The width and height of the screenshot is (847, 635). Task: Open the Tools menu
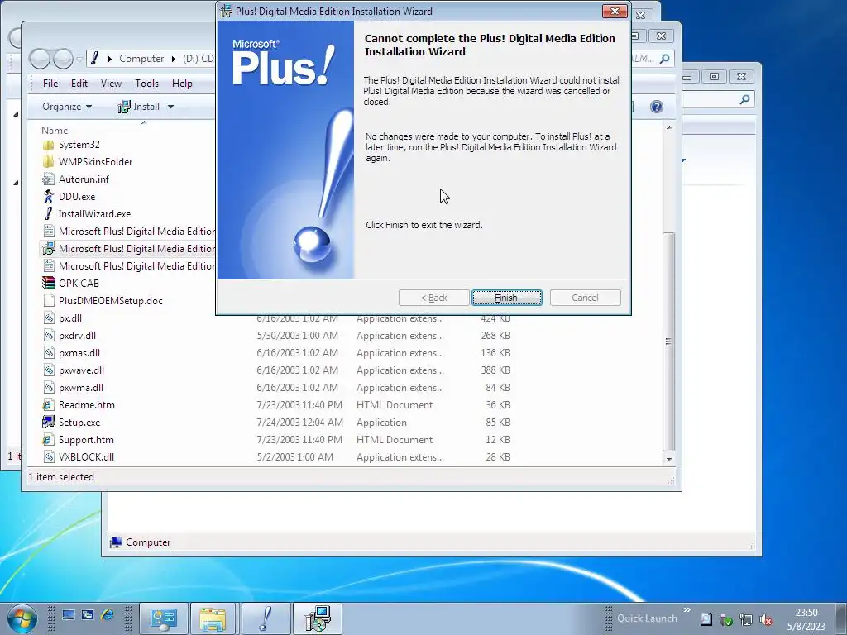[x=146, y=84]
